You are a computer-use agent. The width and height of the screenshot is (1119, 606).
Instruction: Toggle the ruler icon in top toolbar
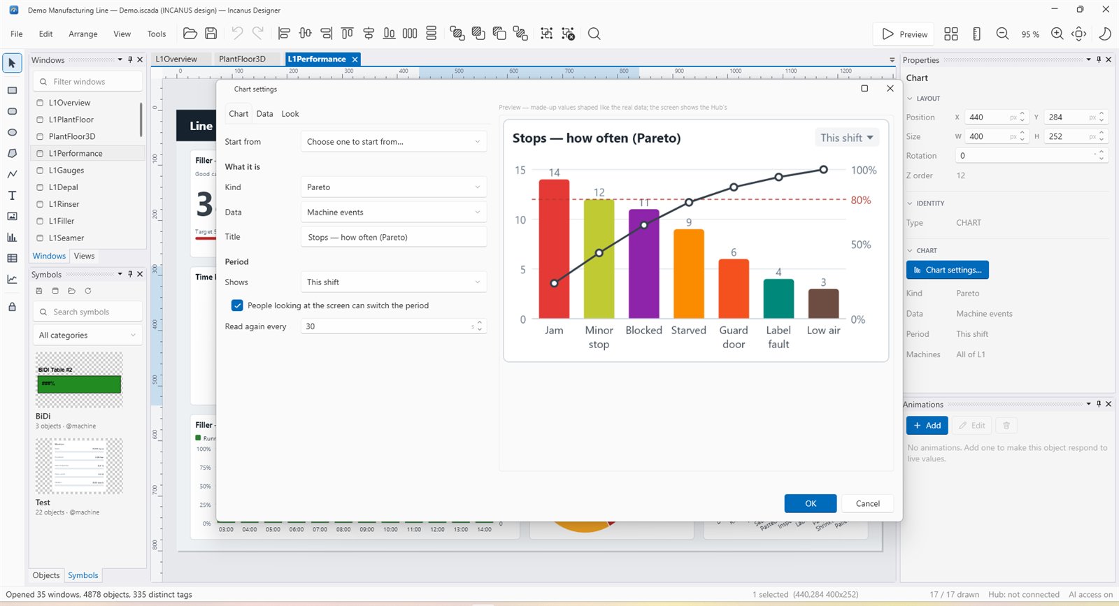pos(976,34)
